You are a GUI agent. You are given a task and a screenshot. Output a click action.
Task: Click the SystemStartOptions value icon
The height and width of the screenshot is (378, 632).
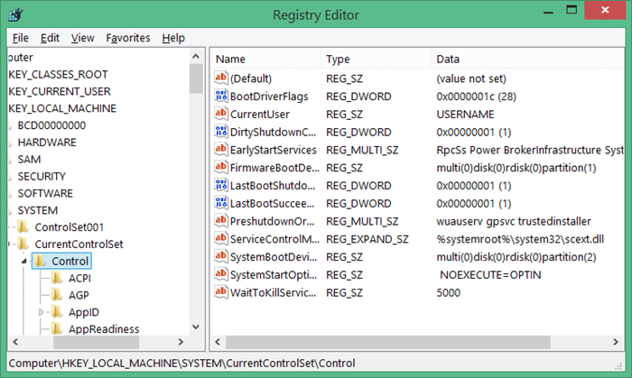221,274
